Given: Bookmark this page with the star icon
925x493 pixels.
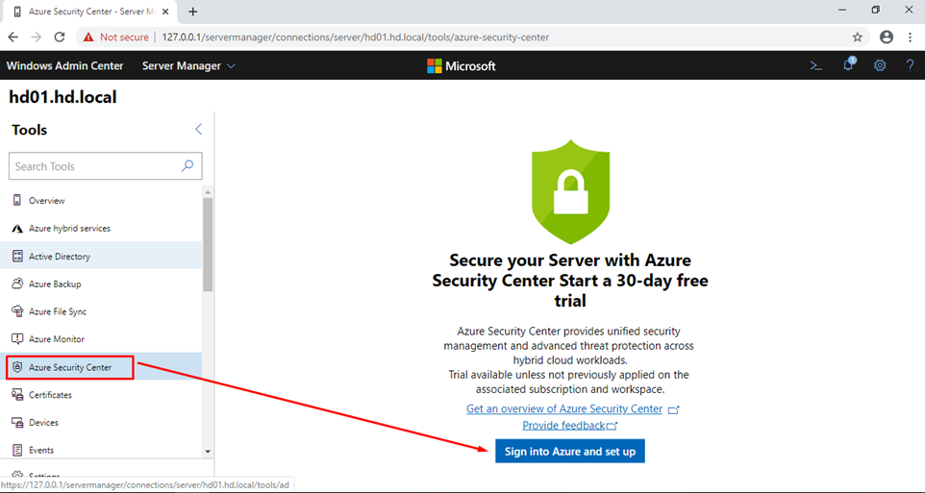Looking at the screenshot, I should pyautogui.click(x=857, y=37).
